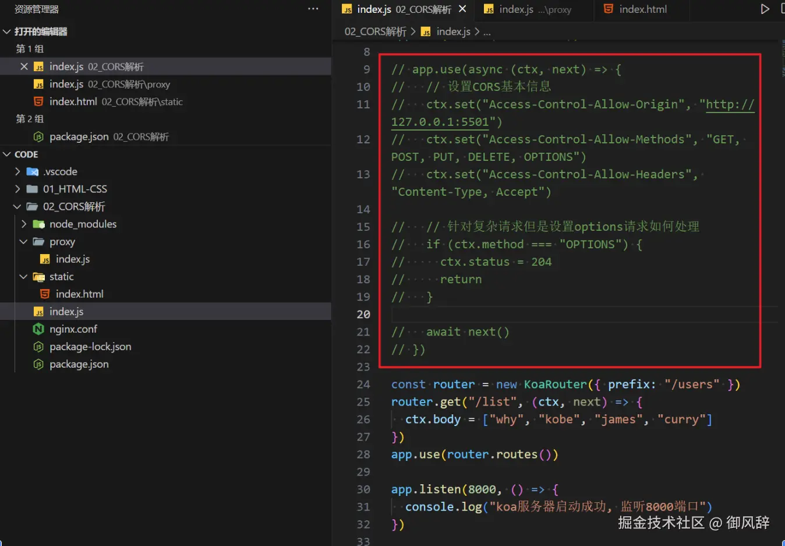This screenshot has width=785, height=546.
Task: Select index.js directly under 02_CORS解析 in the tree
Action: coord(165,312)
